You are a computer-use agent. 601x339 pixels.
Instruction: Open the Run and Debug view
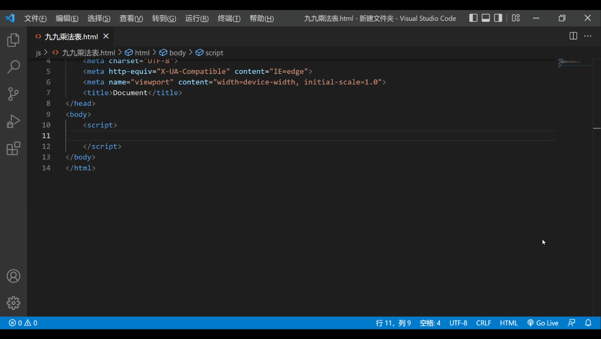(x=13, y=121)
